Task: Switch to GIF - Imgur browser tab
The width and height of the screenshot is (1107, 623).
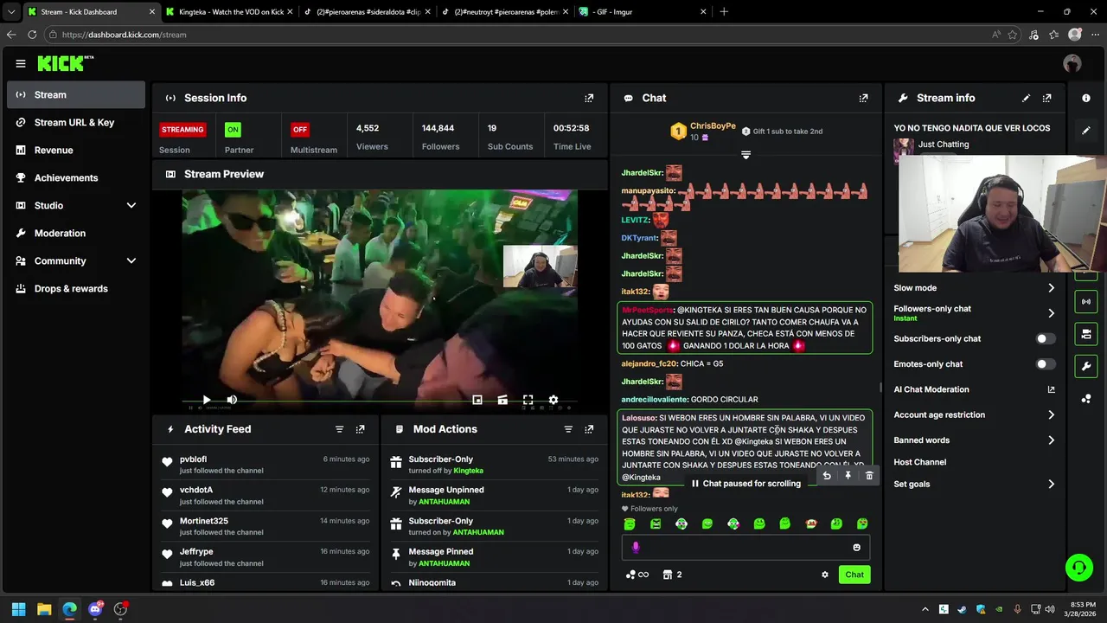Action: click(x=643, y=12)
